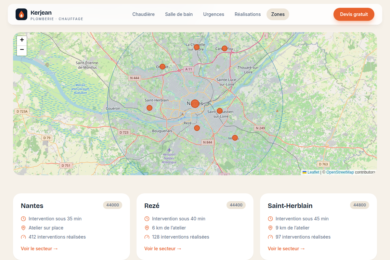The height and width of the screenshot is (260, 390).
Task: Click the Kerjean brand name
Action: tap(41, 12)
